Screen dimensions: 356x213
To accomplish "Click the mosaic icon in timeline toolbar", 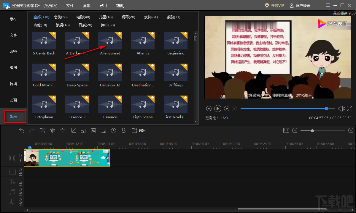I will (x=93, y=131).
